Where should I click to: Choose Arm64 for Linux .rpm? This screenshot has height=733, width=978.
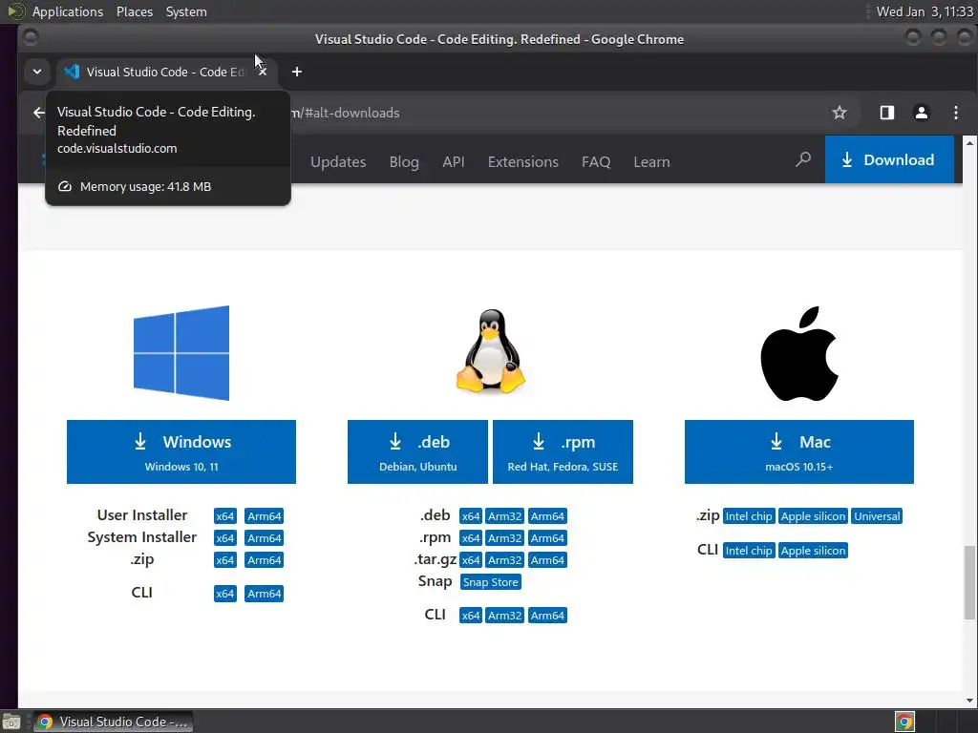(x=547, y=538)
